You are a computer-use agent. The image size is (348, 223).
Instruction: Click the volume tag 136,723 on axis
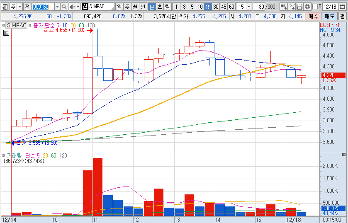(x=333, y=208)
